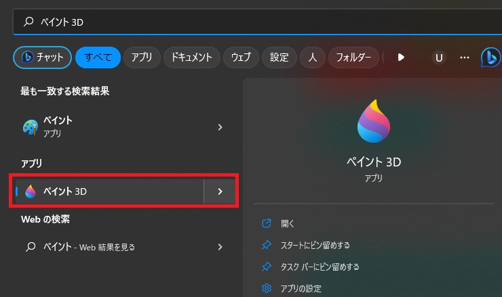502x297 pixels.
Task: Click the ペイント palette app icon
Action: [x=31, y=127]
